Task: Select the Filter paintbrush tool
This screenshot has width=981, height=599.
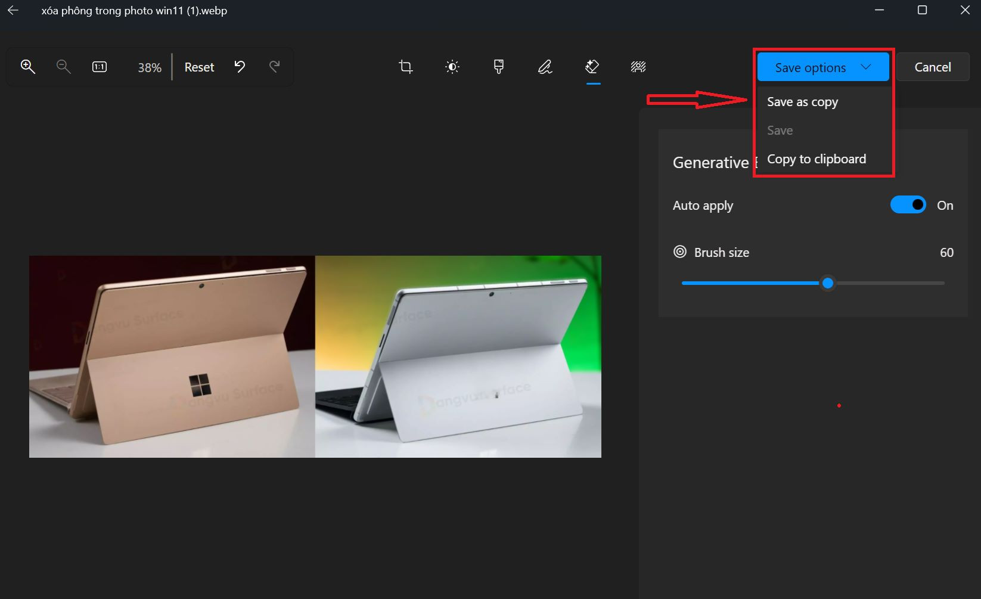Action: coord(498,67)
